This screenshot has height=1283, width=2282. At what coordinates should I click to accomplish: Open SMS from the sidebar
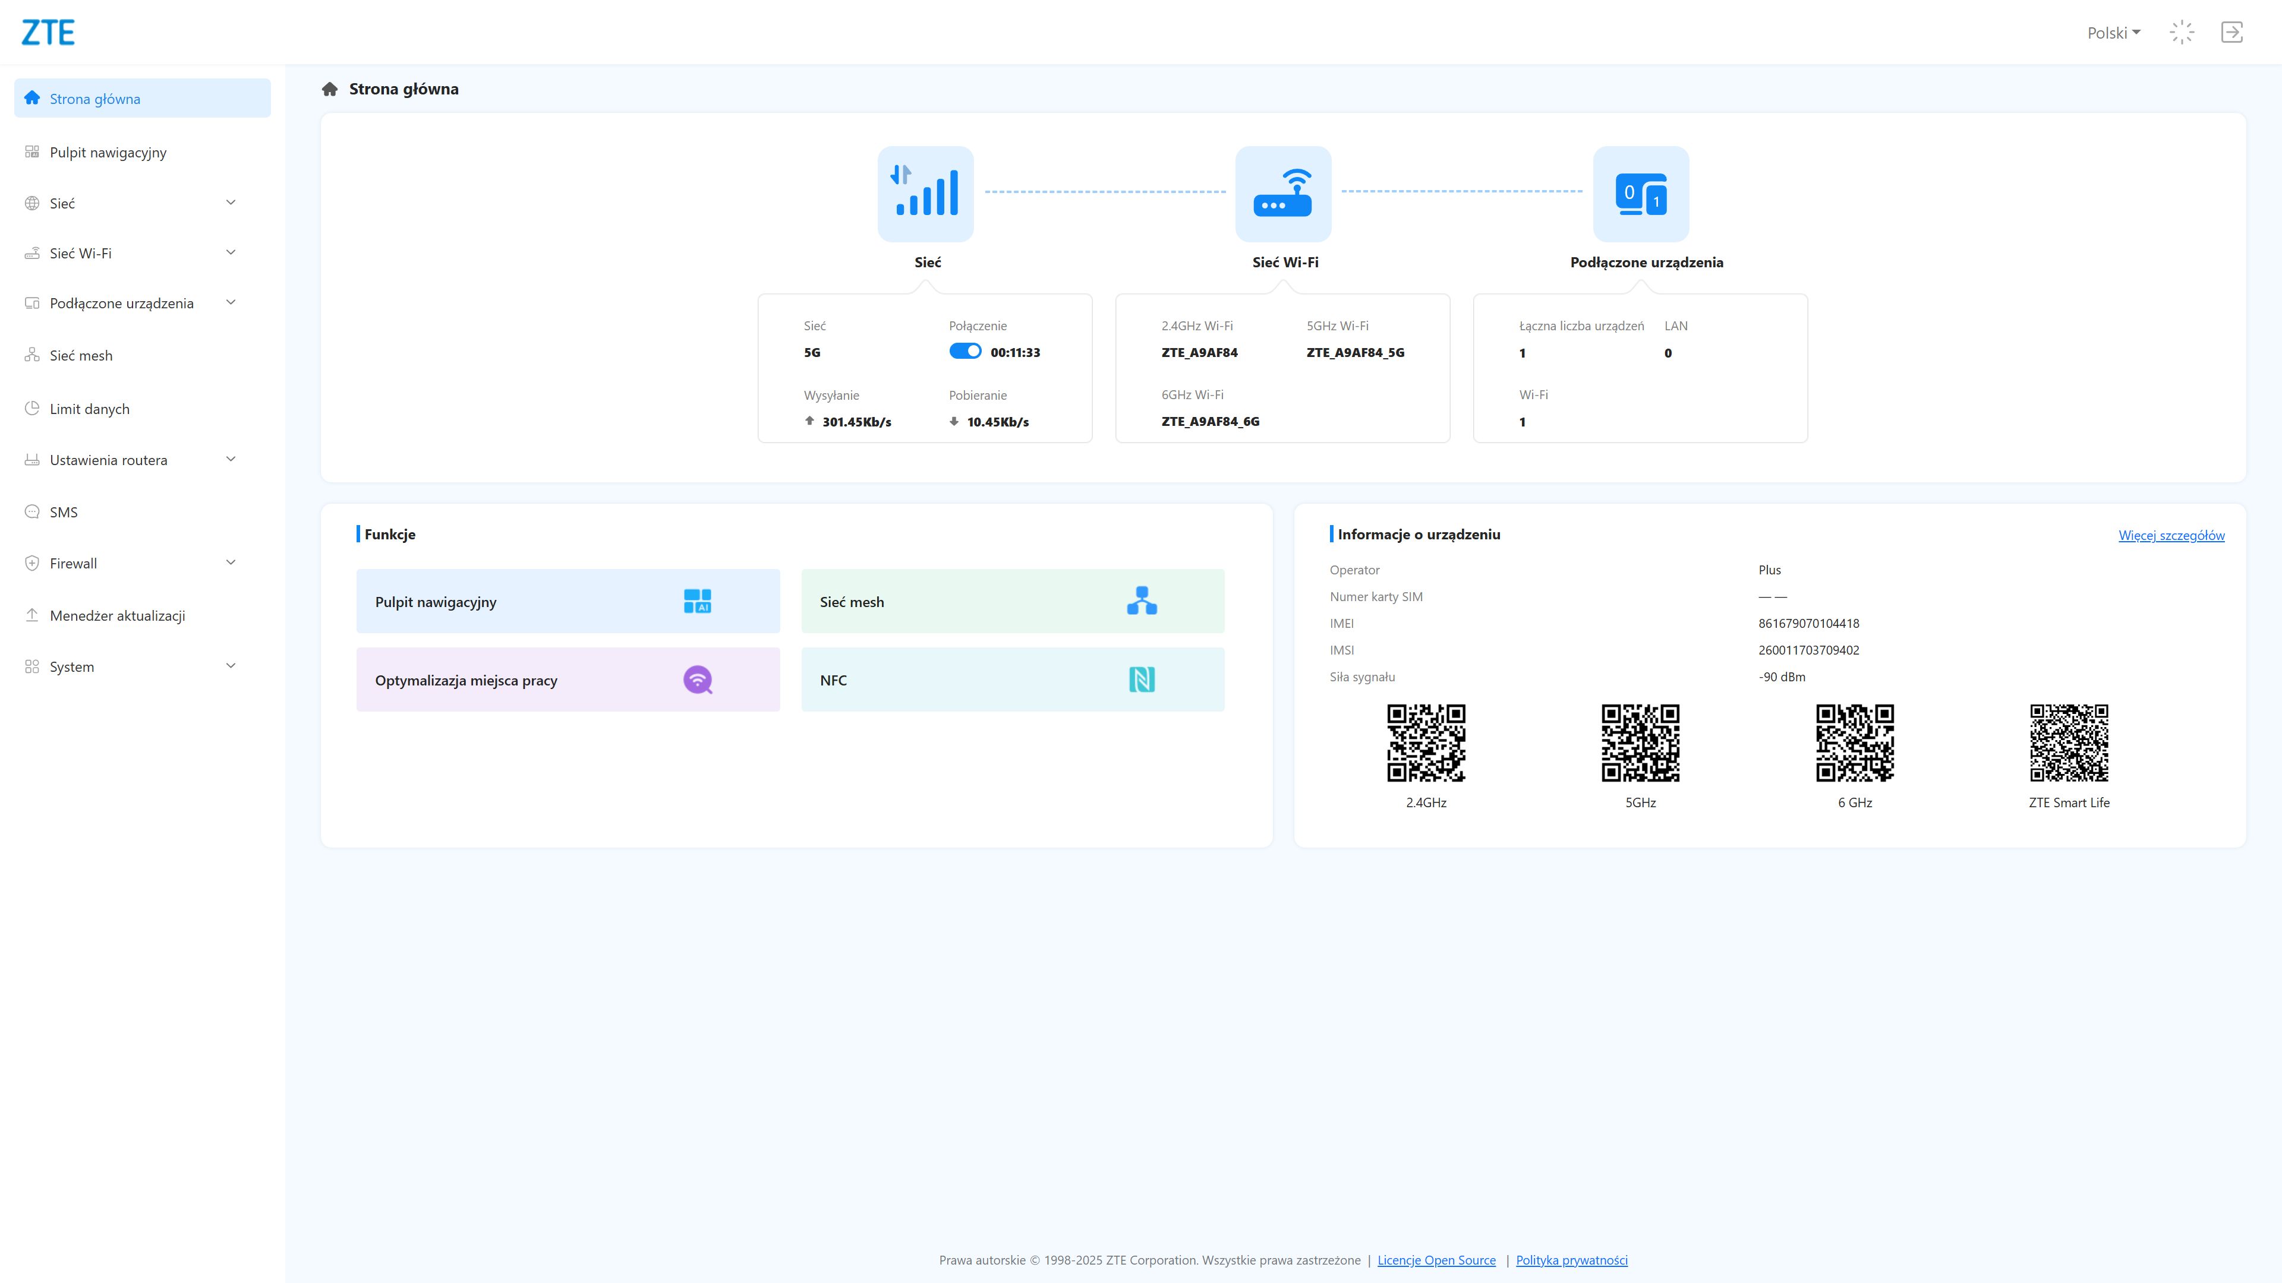pyautogui.click(x=64, y=512)
